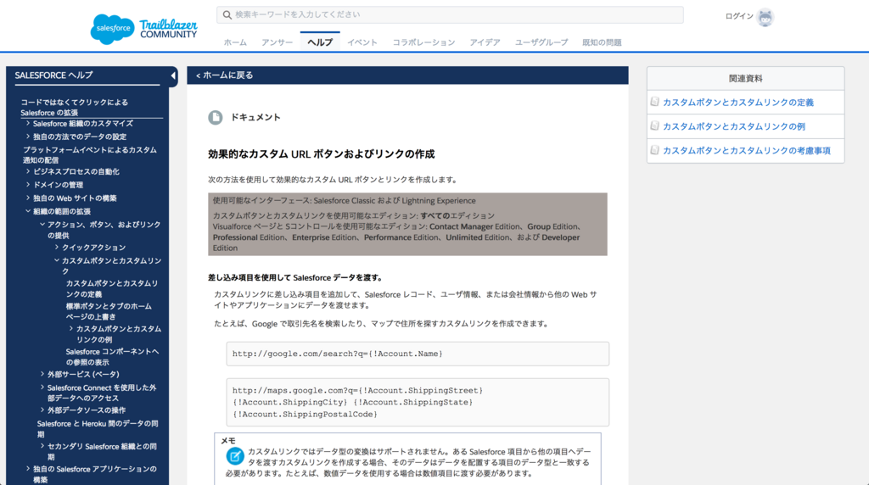Viewport: 869px width, 485px height.
Task: Expand Salesforce Connect を使用した外部データ chevron
Action: [x=42, y=387]
